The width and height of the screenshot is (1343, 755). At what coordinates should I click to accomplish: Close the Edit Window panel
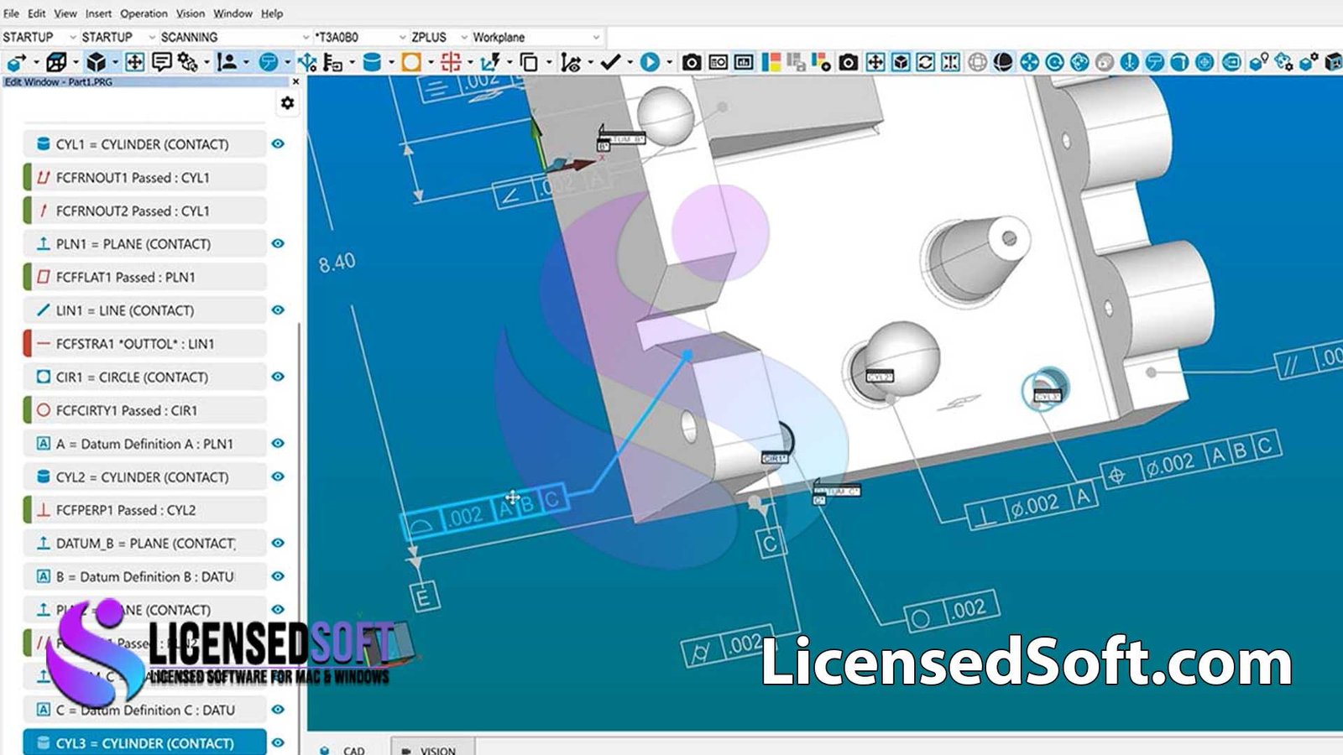[x=295, y=81]
